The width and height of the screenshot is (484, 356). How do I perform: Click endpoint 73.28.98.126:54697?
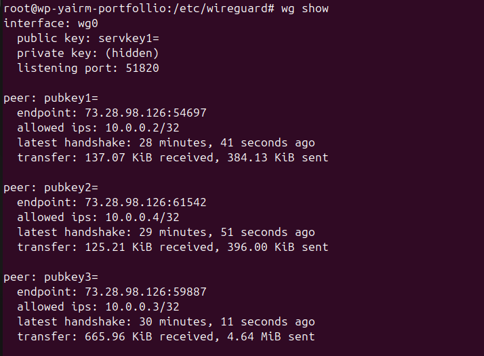[146, 113]
